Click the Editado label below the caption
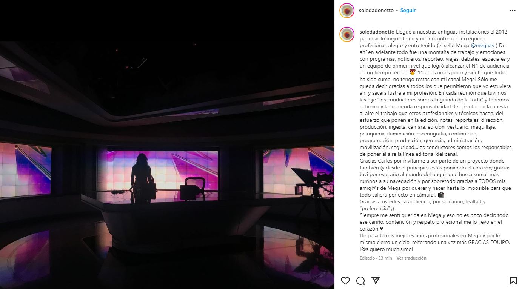This screenshot has height=289, width=522. 367,258
